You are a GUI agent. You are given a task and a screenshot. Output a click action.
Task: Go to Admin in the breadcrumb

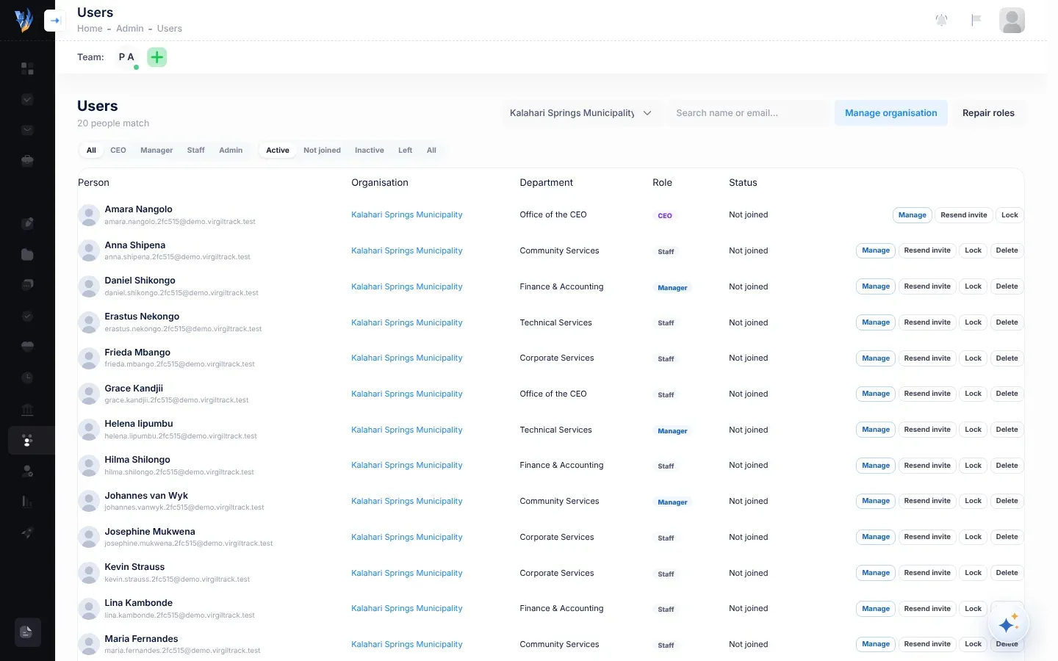(130, 29)
